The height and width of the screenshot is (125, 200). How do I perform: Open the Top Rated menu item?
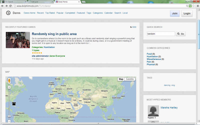50,13
